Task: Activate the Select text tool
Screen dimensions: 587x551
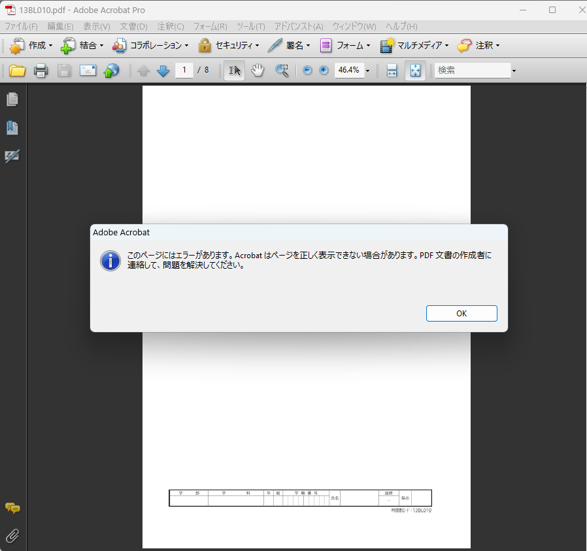Action: point(235,71)
